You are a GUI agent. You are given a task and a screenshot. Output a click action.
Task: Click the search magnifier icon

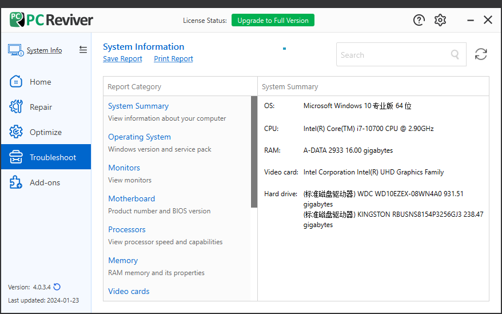pos(455,54)
